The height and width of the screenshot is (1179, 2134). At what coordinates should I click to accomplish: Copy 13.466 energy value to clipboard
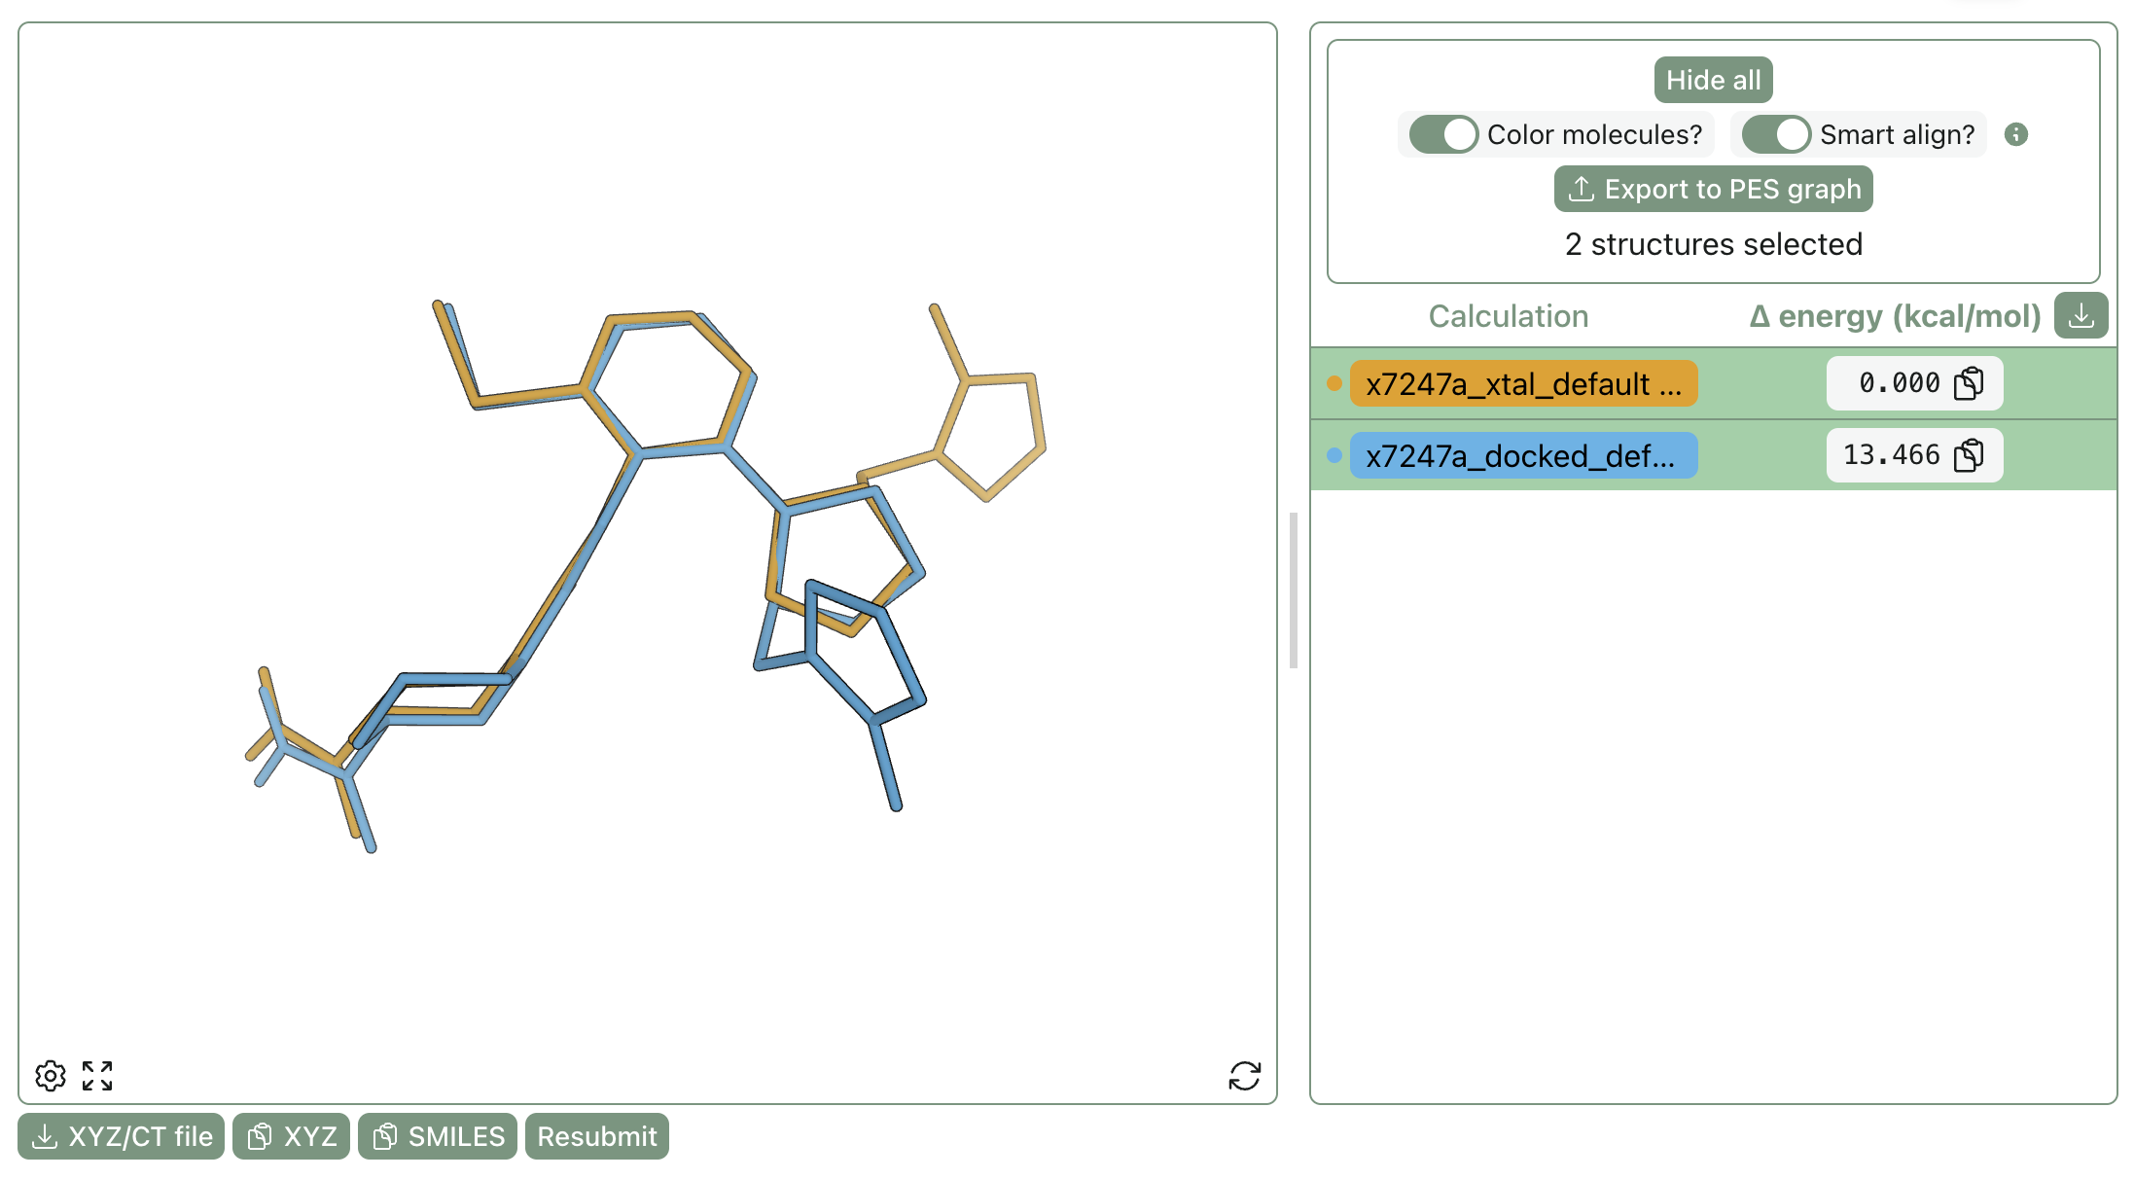[x=1969, y=455]
